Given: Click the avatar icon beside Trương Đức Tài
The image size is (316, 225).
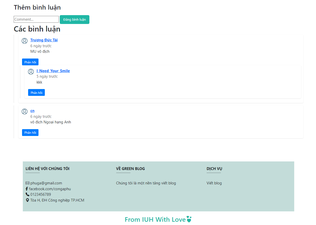Looking at the screenshot, I should pos(25,41).
